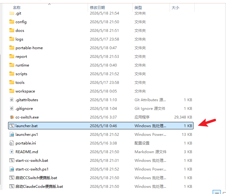Click the Git Attributes type cell
This screenshot has width=226, height=194.
point(150,100)
